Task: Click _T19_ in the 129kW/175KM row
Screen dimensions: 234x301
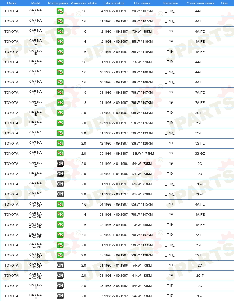Action: [x=170, y=153]
